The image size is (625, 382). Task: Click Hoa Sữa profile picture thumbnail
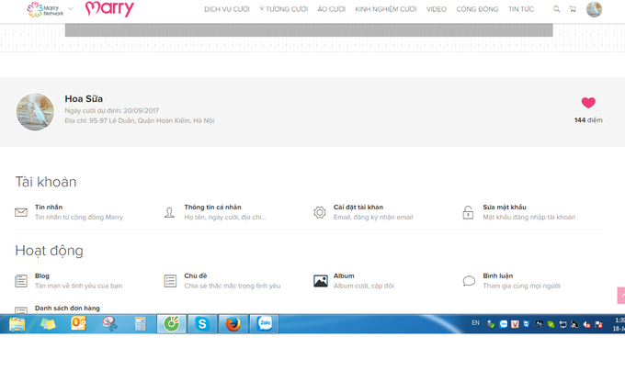click(x=36, y=111)
